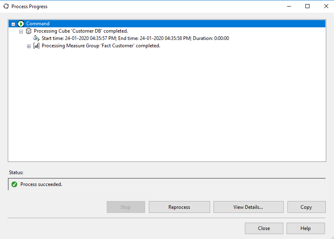Open Help for Process Progress
Screen dimensions: 334x239
(306, 228)
